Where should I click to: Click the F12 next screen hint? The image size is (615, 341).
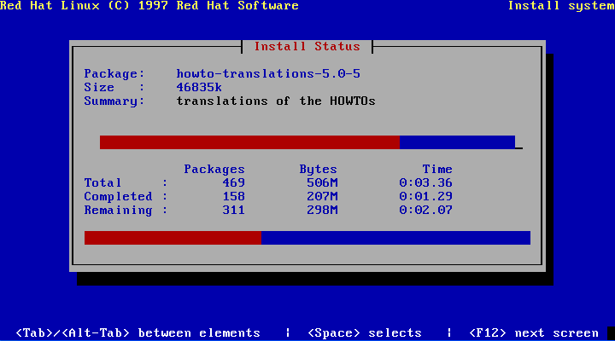(533, 332)
